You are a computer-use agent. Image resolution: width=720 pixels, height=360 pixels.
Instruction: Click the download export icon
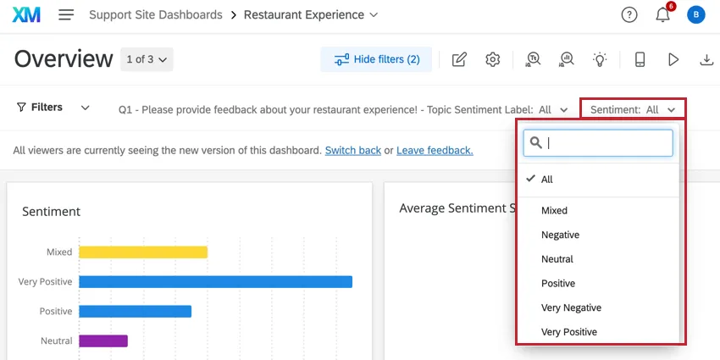tap(706, 59)
